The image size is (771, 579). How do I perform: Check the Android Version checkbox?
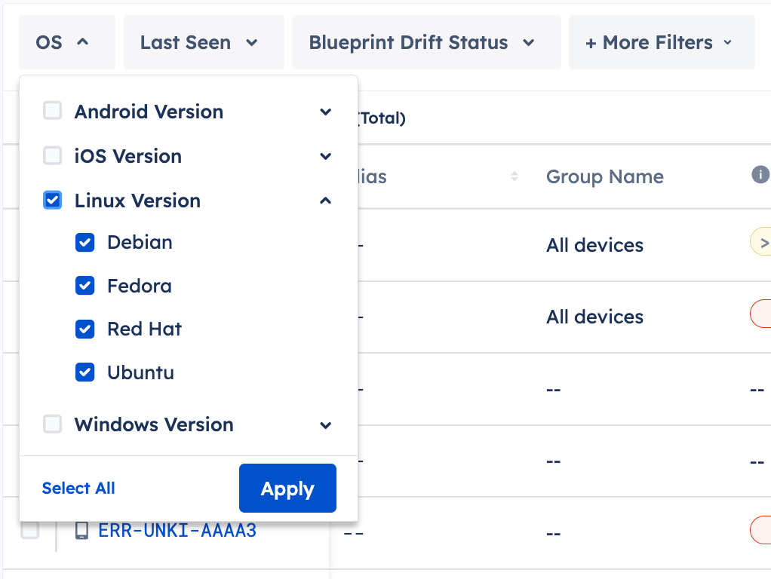(x=53, y=111)
